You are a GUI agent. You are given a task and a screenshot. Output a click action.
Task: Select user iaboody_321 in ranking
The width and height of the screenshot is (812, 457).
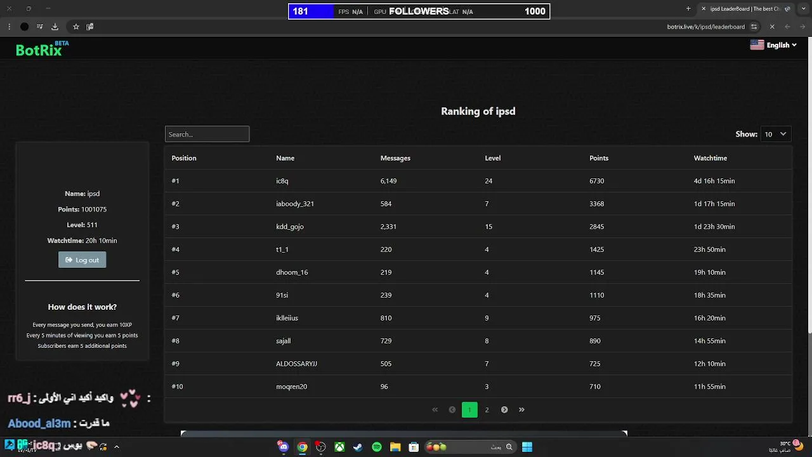tap(295, 204)
